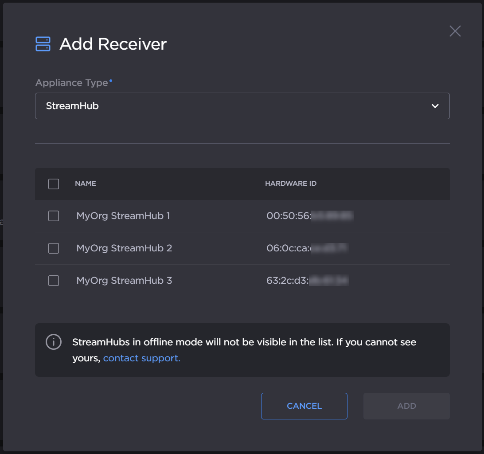The image size is (484, 454).
Task: Open the contact support link
Action: point(141,358)
